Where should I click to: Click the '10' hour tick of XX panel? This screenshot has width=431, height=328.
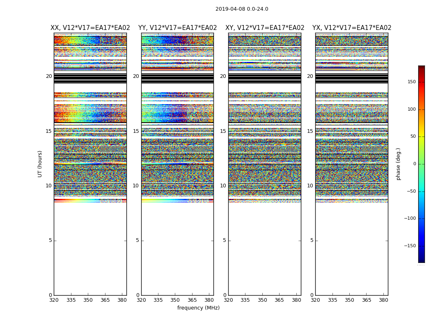tap(49, 186)
